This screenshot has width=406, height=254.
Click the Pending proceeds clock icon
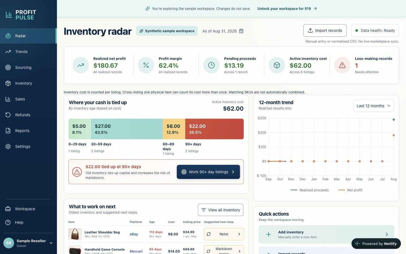[x=211, y=65]
